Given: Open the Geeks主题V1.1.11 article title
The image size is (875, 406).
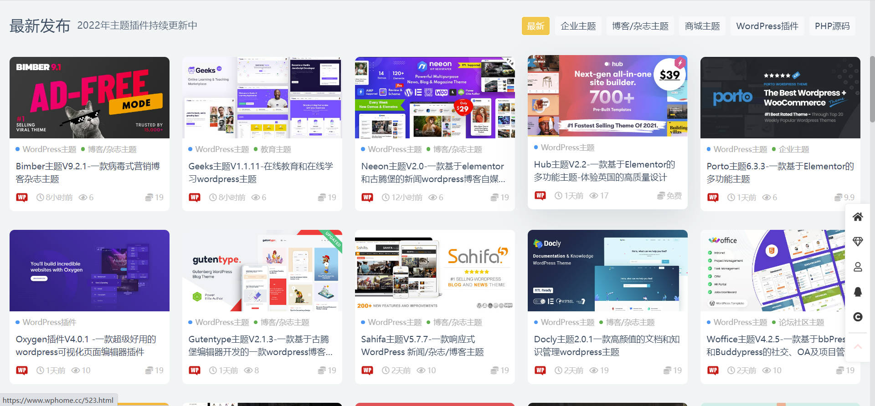Looking at the screenshot, I should click(261, 173).
